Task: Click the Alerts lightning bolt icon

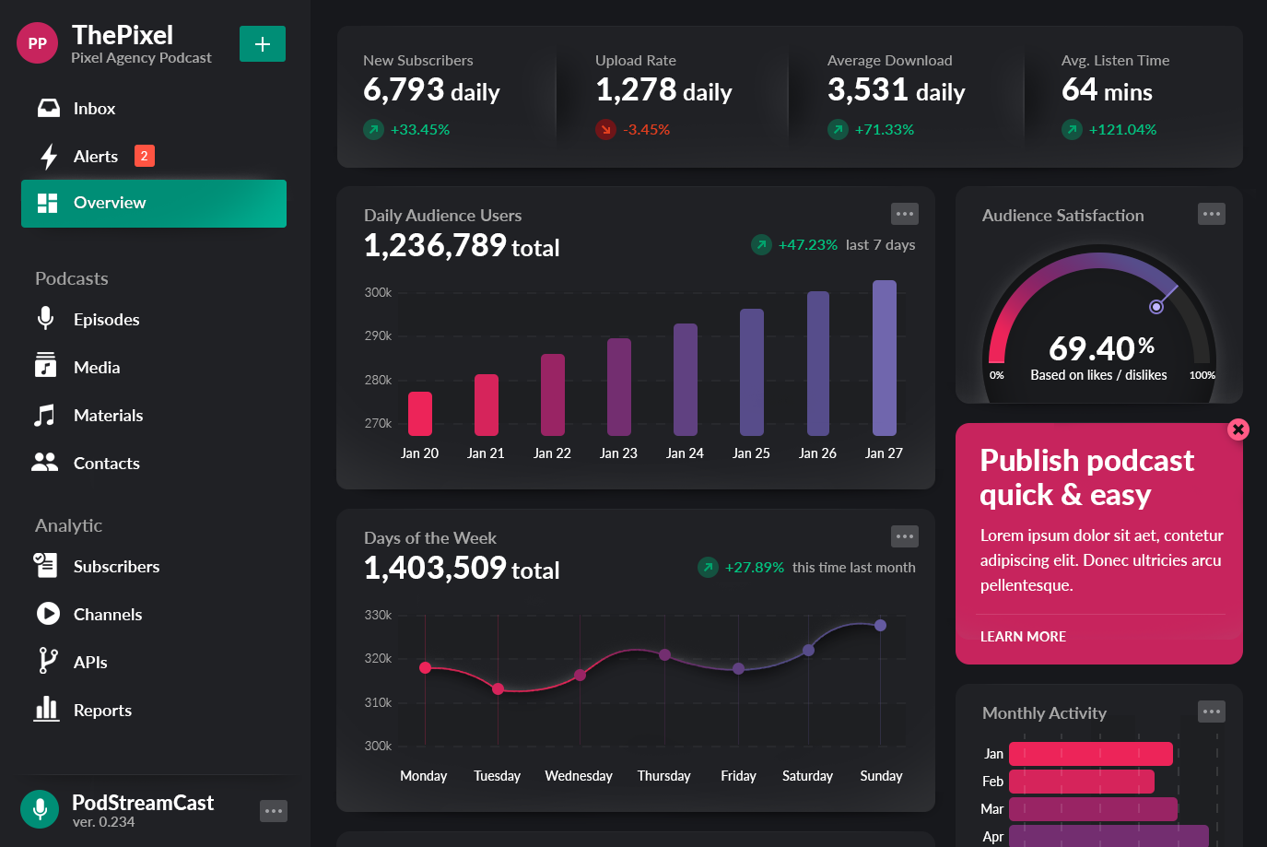Action: point(49,157)
